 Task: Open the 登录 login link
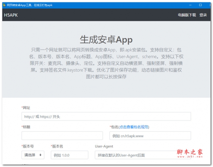click(203, 15)
